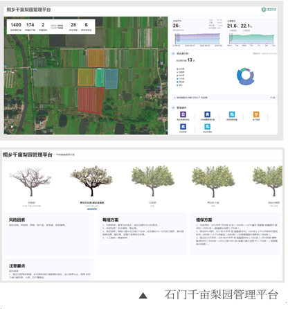Click the selected flowering stage tab label
This screenshot has width=288, height=309.
point(92,203)
